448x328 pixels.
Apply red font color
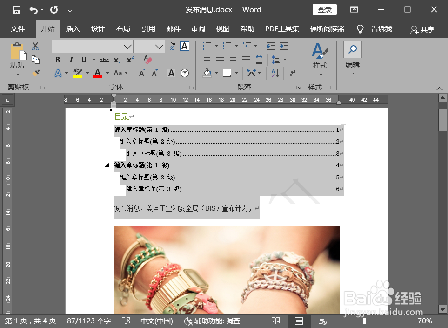98,73
